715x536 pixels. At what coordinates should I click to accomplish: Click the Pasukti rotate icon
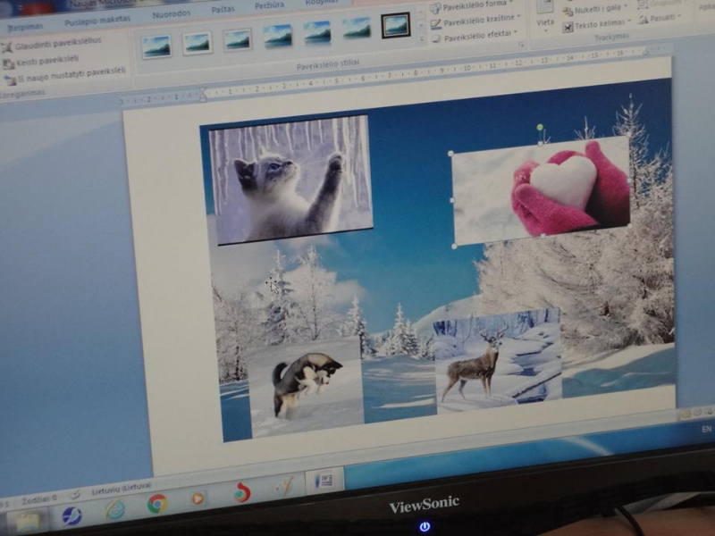click(643, 19)
